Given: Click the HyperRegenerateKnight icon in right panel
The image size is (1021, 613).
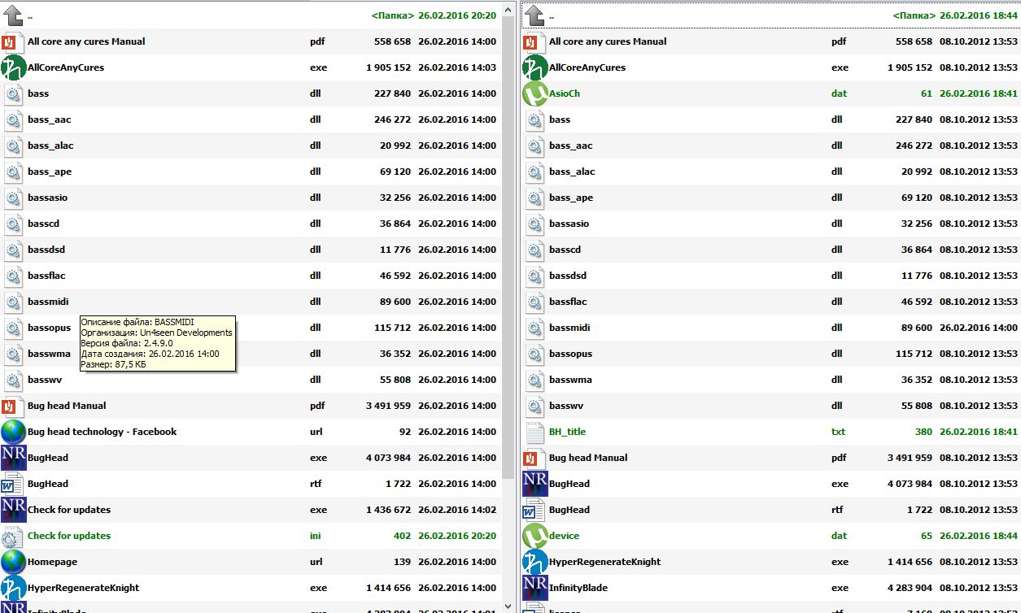Looking at the screenshot, I should (x=534, y=562).
